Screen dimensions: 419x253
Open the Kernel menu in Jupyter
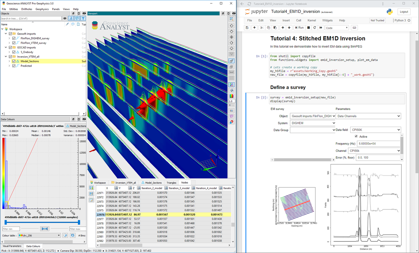click(x=311, y=21)
